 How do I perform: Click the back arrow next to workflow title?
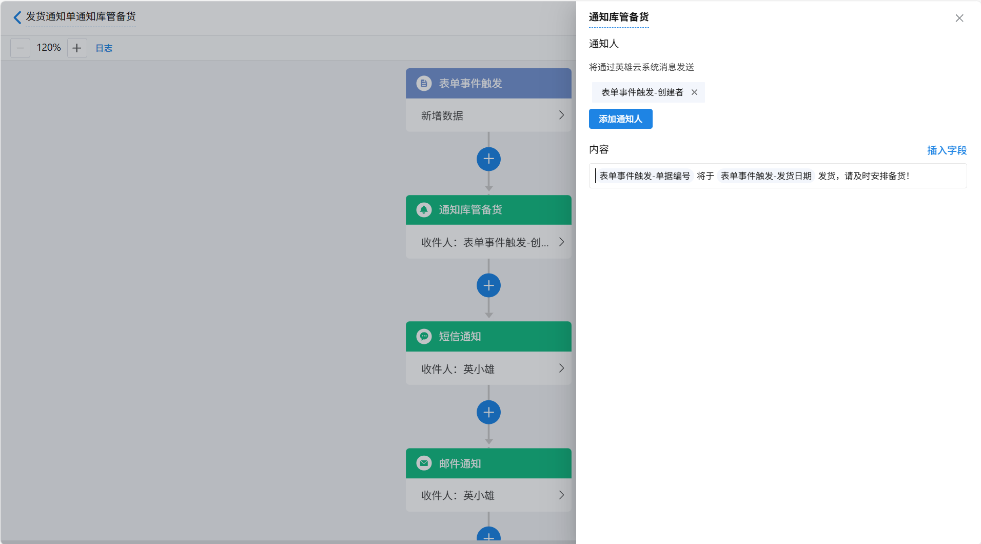[17, 17]
